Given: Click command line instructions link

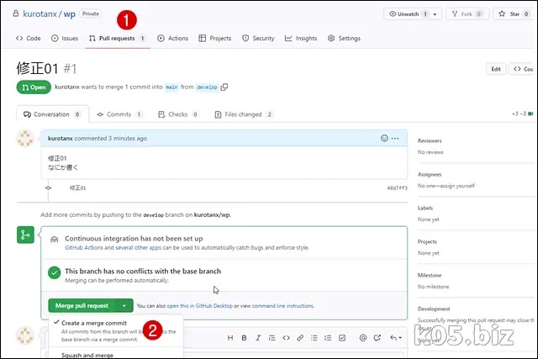Looking at the screenshot, I should pos(282,306).
